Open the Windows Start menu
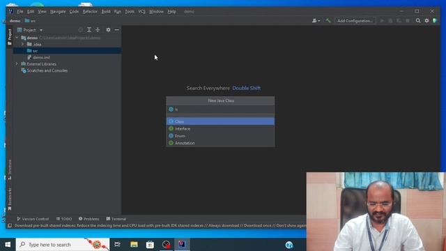Viewport: 446px width, 251px height. pos(8,245)
